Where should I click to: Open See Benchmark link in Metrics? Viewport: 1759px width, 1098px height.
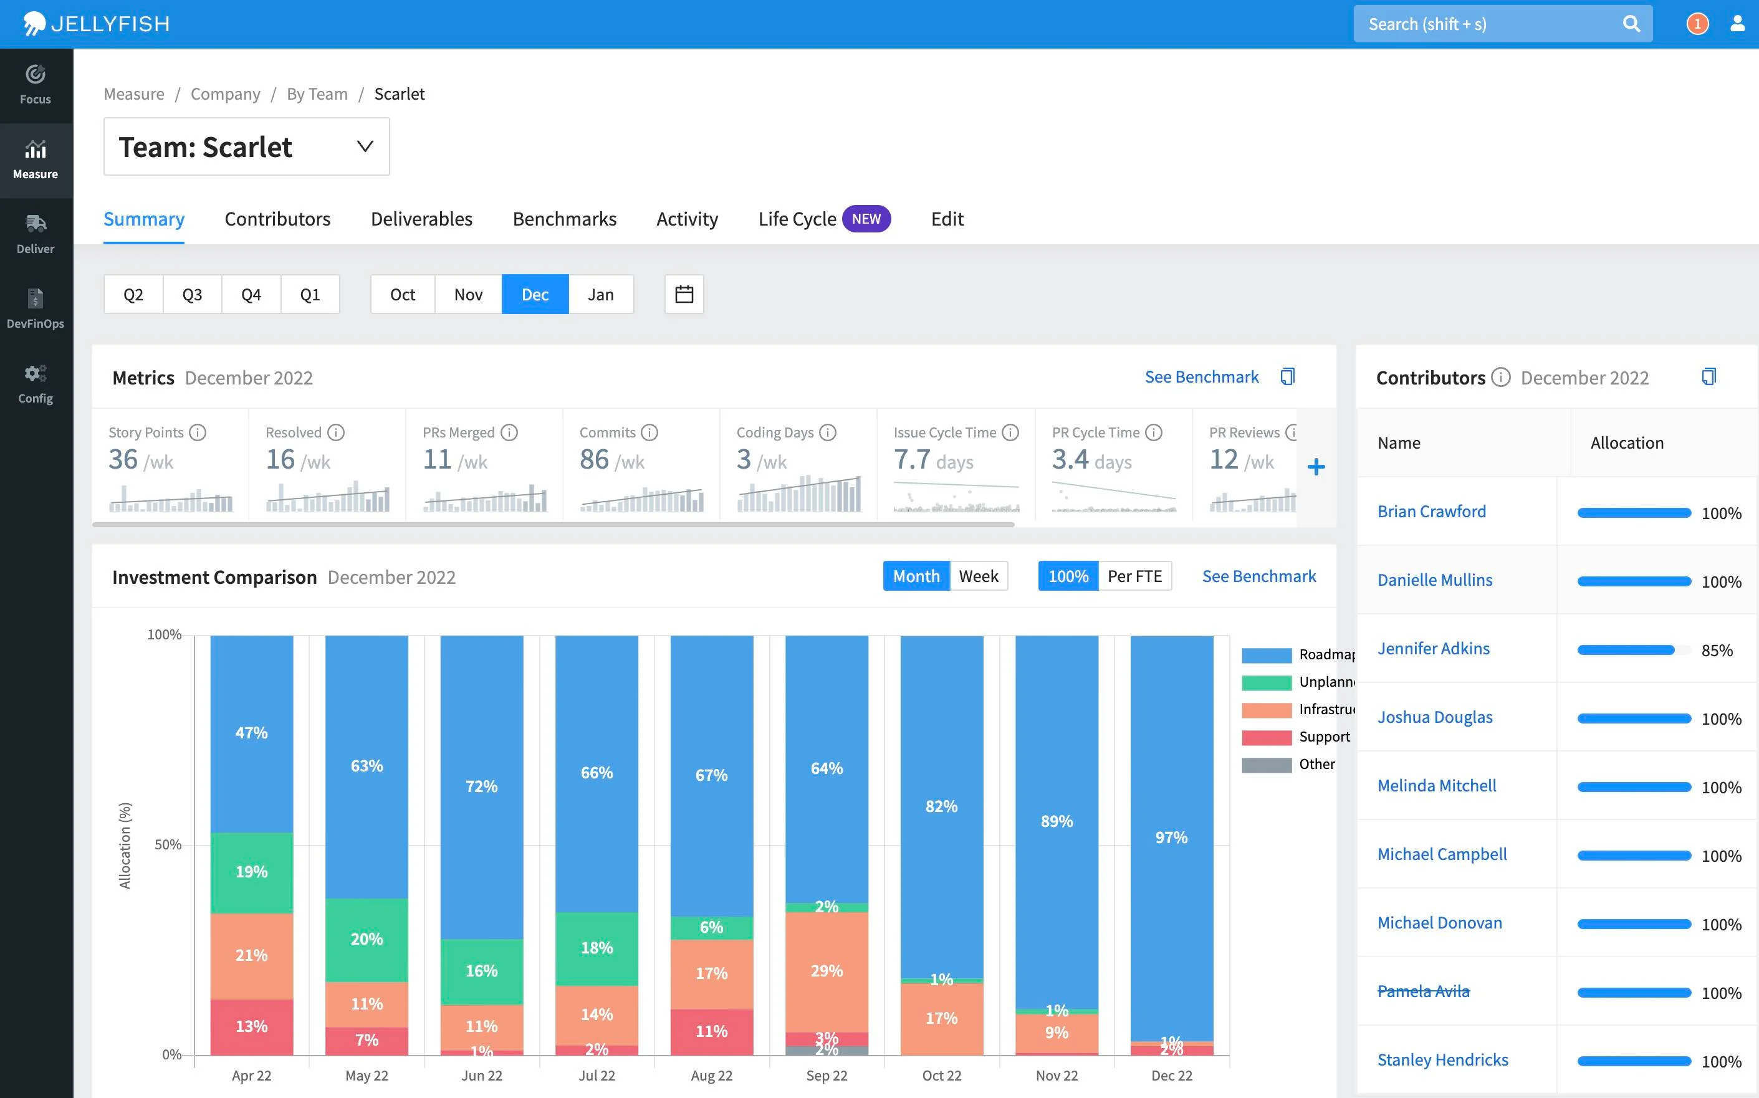click(x=1202, y=377)
